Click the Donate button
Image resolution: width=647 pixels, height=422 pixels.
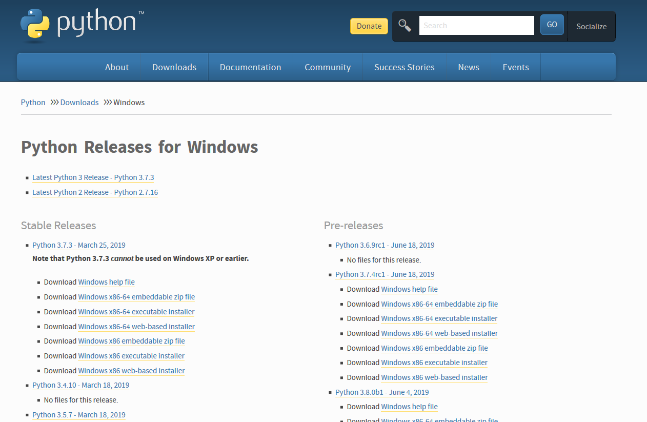(x=369, y=26)
